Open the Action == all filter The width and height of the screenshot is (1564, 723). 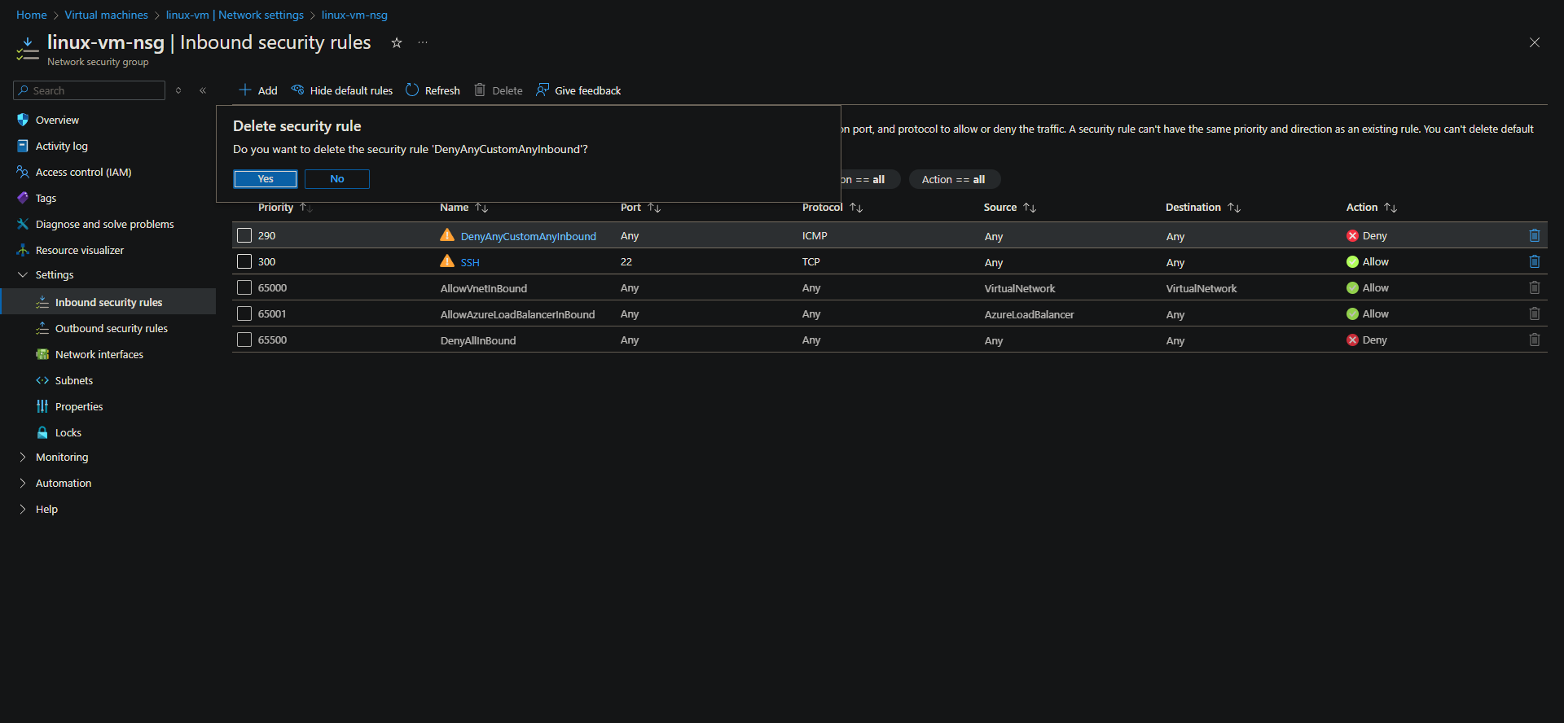tap(954, 180)
